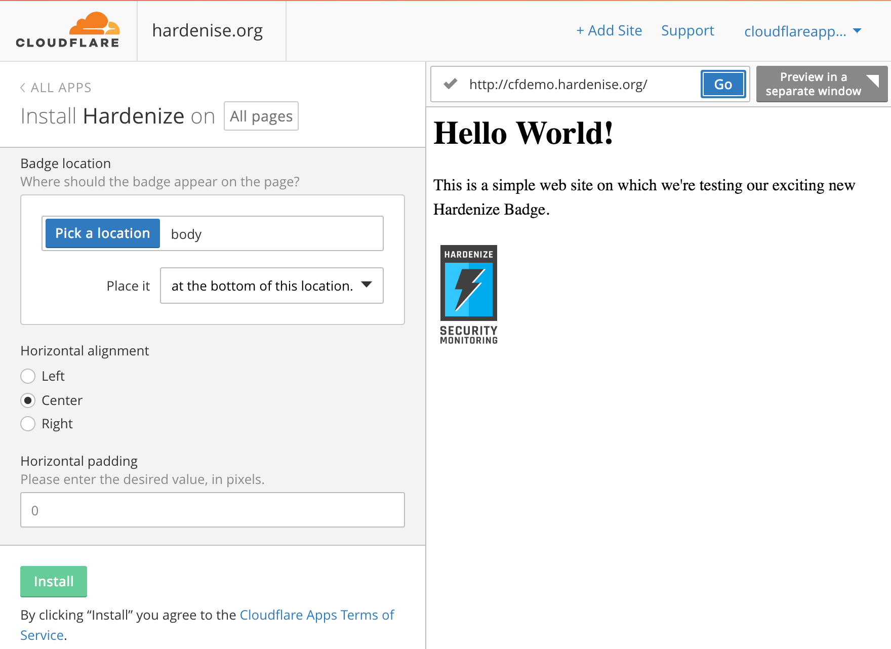Select the Left alignment radio button
This screenshot has width=891, height=649.
click(28, 376)
